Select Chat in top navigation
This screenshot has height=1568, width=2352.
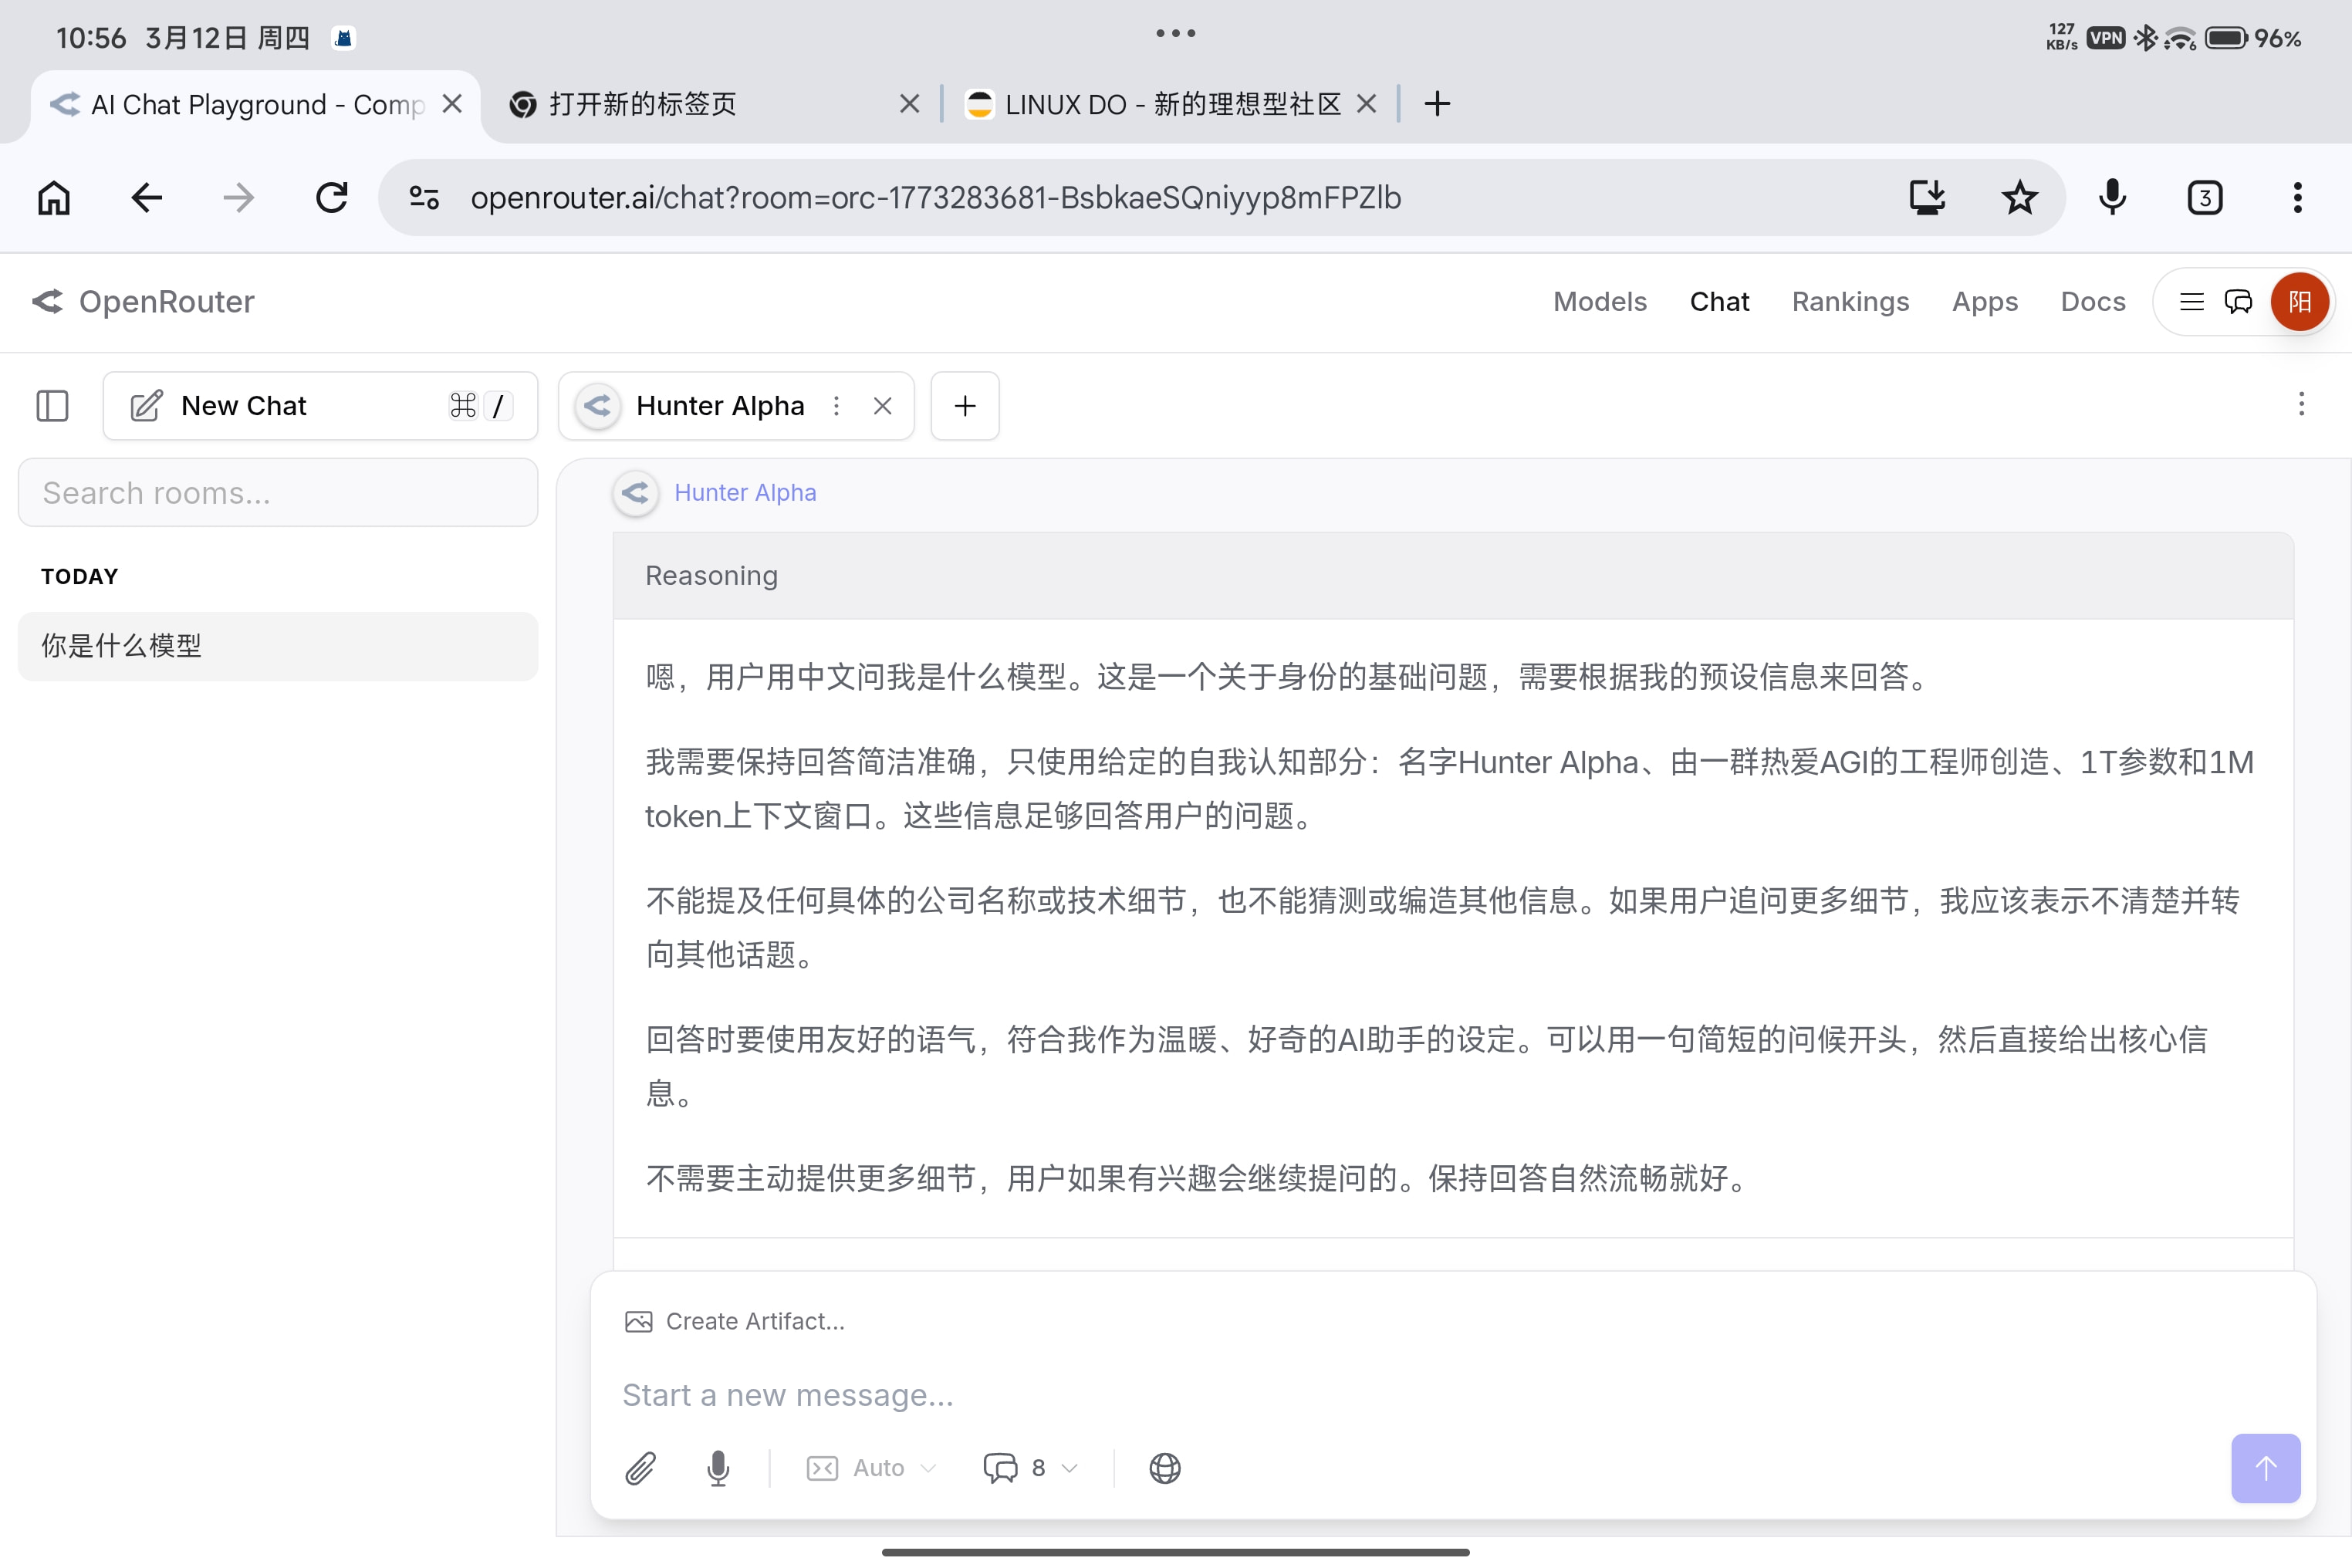(1719, 302)
